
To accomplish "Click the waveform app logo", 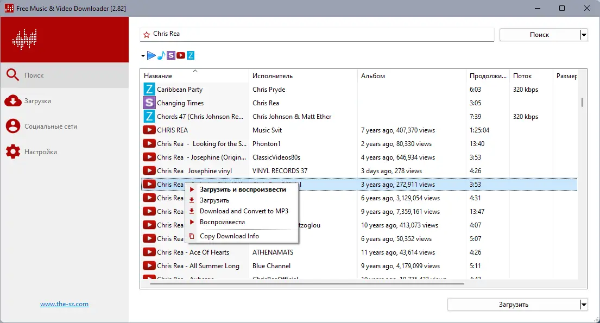I will [x=24, y=40].
